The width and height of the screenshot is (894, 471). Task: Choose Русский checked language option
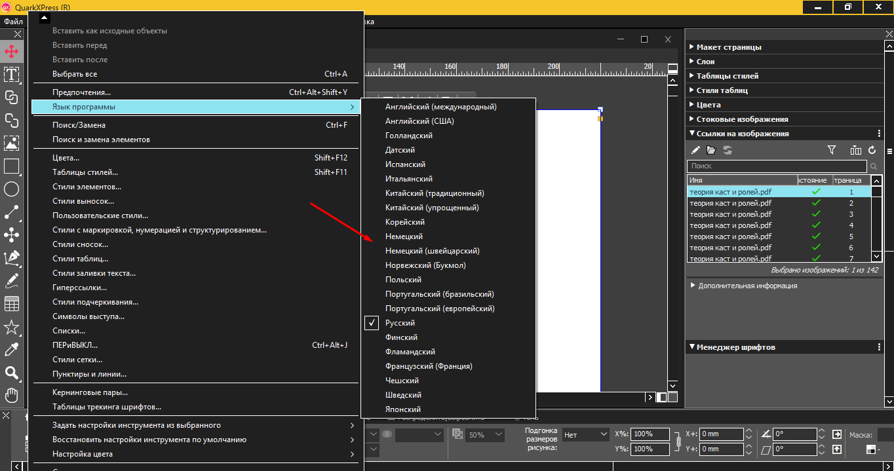coord(448,323)
